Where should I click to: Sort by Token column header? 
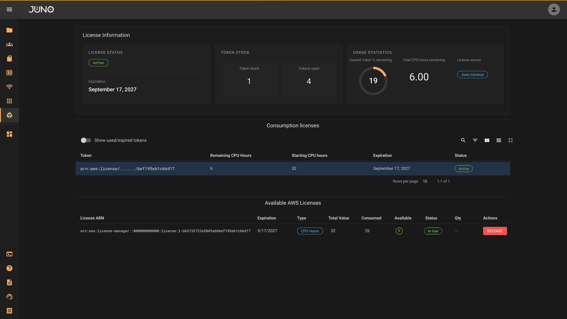coord(86,155)
